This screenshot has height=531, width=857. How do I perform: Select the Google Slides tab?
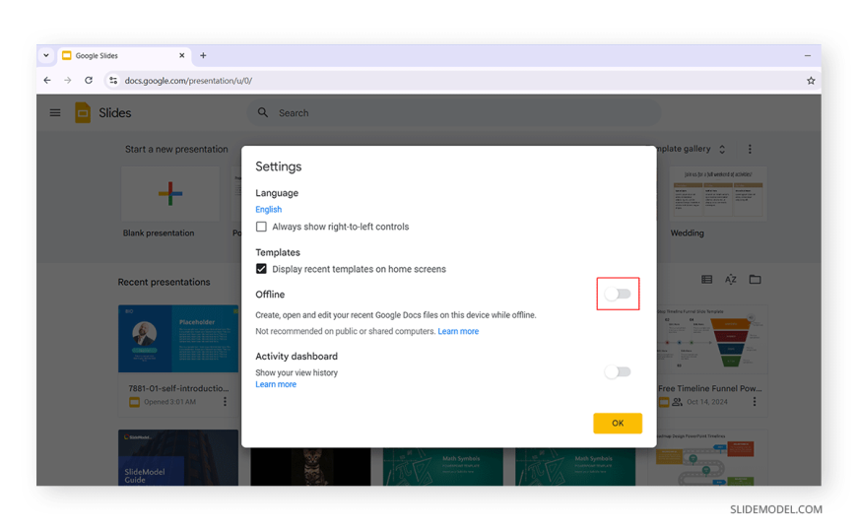click(124, 55)
